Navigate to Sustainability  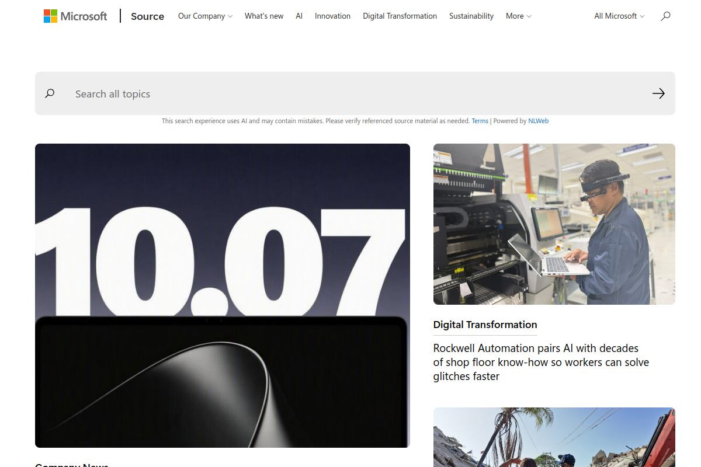pyautogui.click(x=471, y=16)
